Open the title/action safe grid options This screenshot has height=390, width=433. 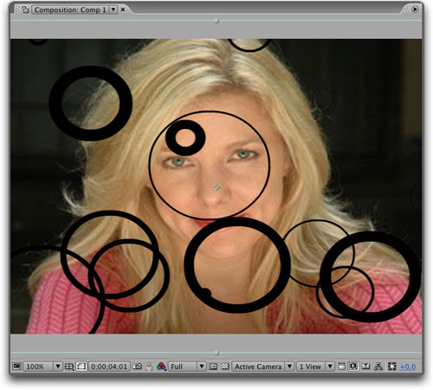point(69,367)
